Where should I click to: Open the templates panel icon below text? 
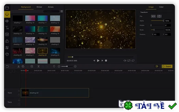click(x=7, y=34)
